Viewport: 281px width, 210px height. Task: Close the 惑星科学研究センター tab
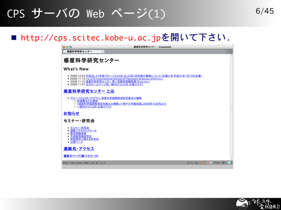pyautogui.click(x=102, y=51)
